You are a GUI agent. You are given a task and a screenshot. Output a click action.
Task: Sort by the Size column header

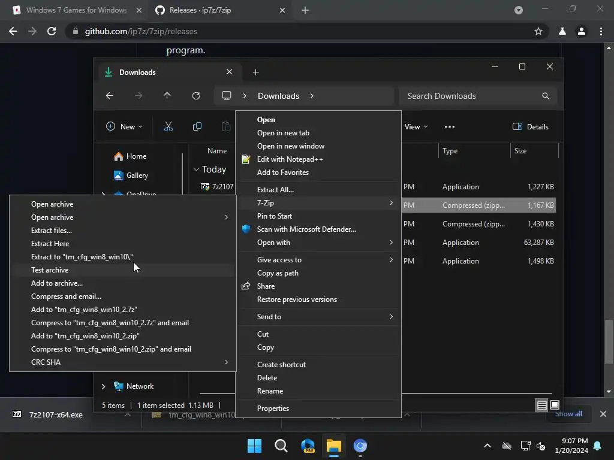pyautogui.click(x=520, y=151)
